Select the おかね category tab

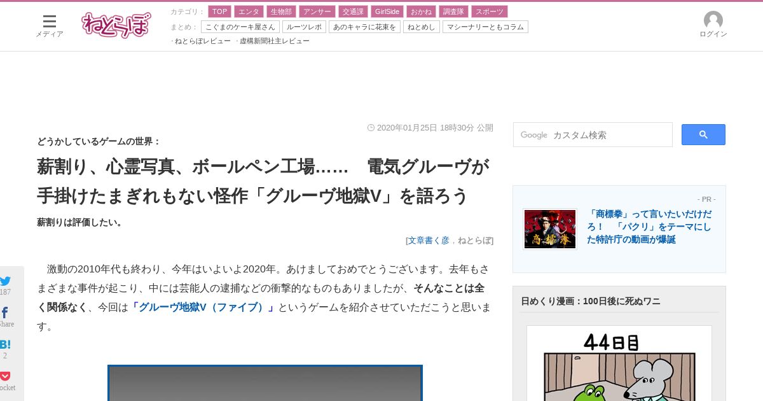[x=421, y=11]
